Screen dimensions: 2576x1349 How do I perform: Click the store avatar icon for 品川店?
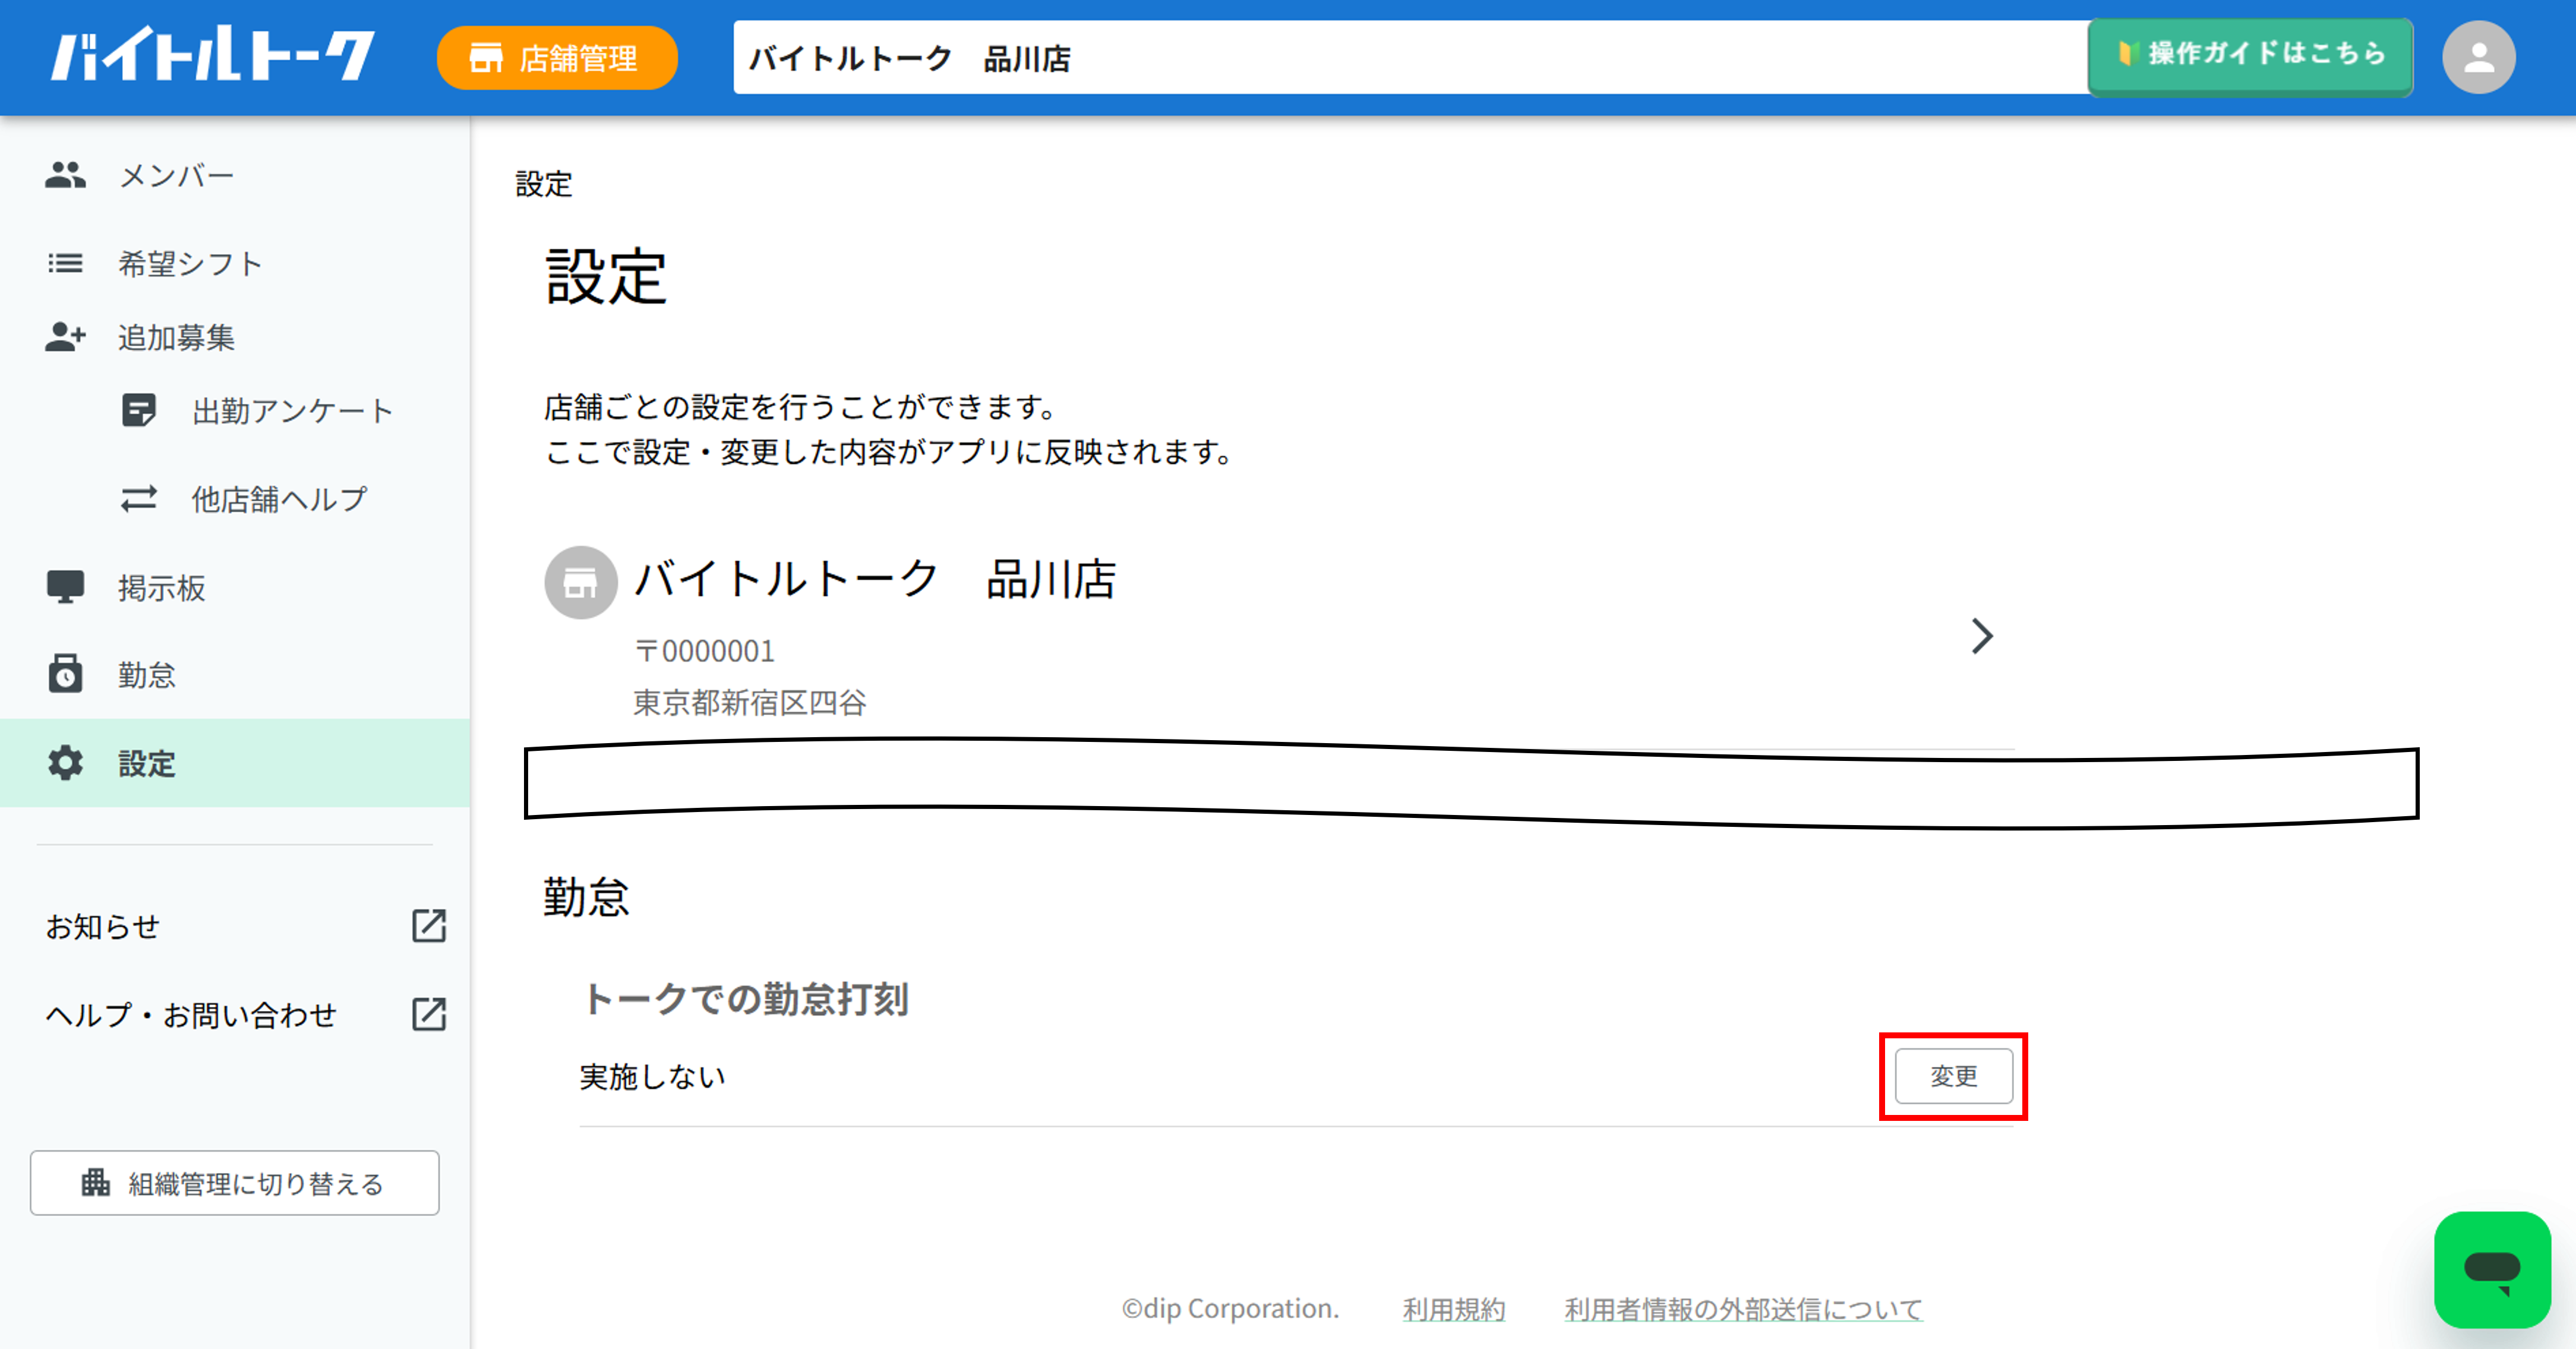pyautogui.click(x=580, y=582)
